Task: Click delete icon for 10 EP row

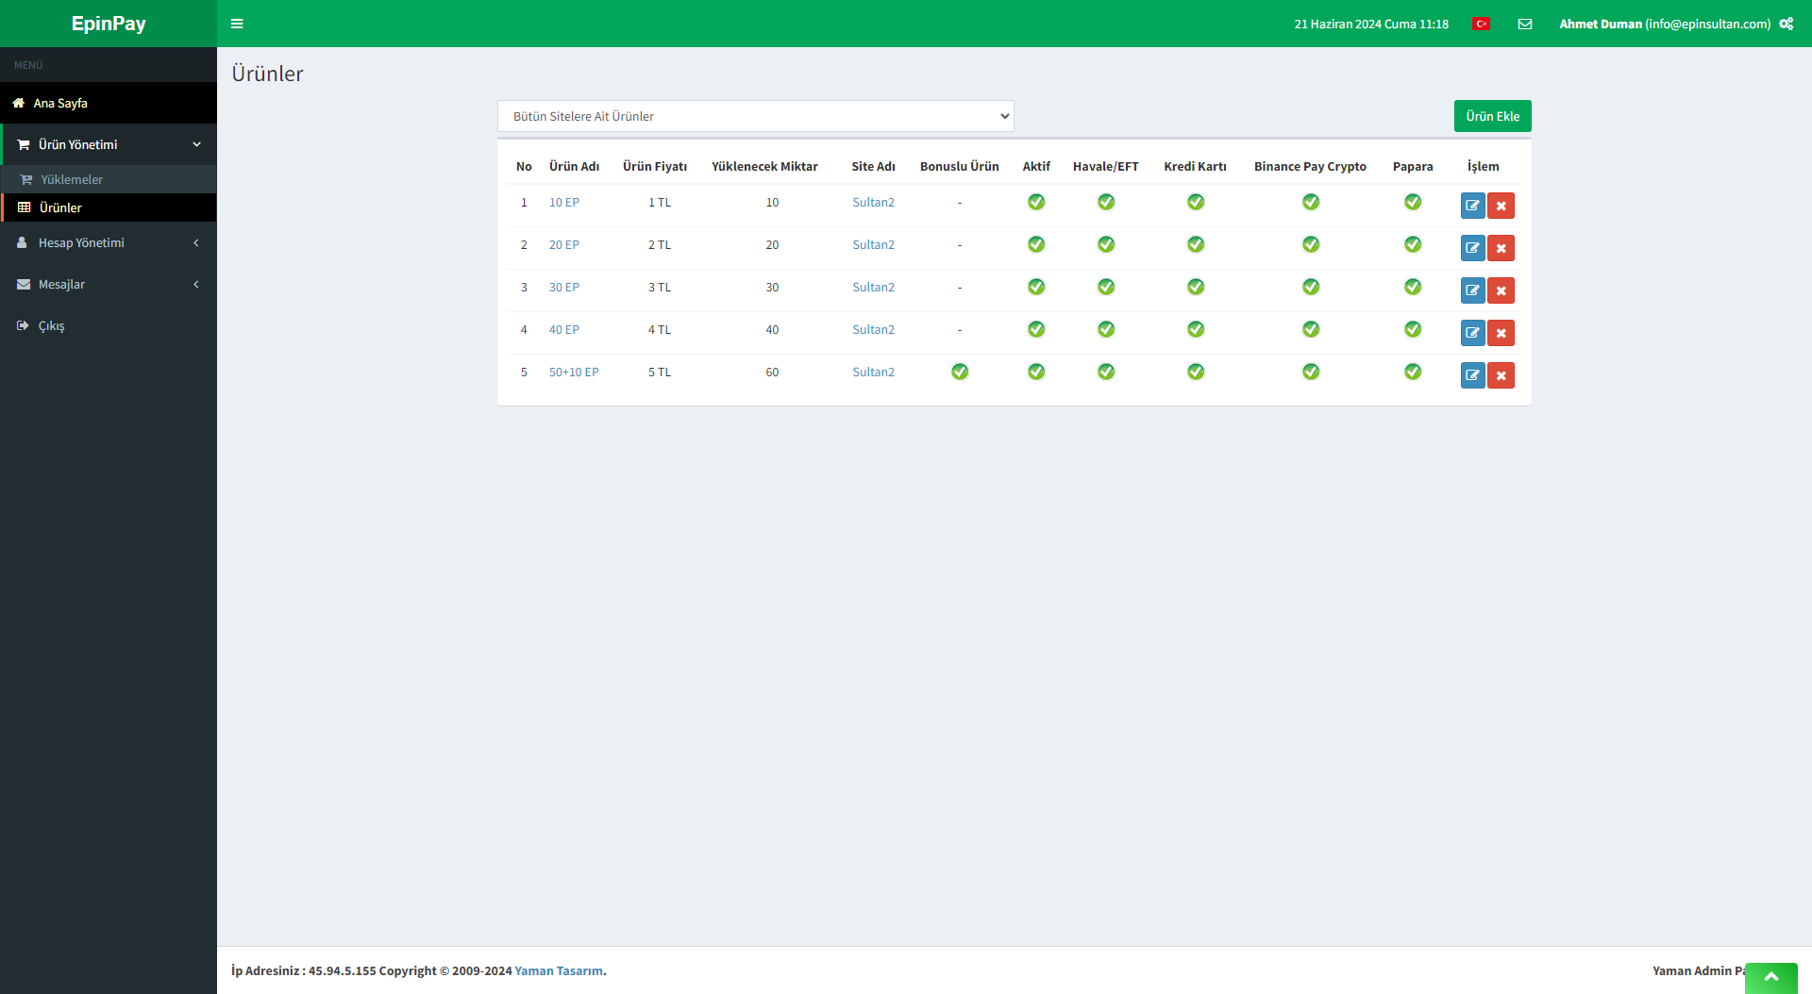Action: pos(1501,206)
